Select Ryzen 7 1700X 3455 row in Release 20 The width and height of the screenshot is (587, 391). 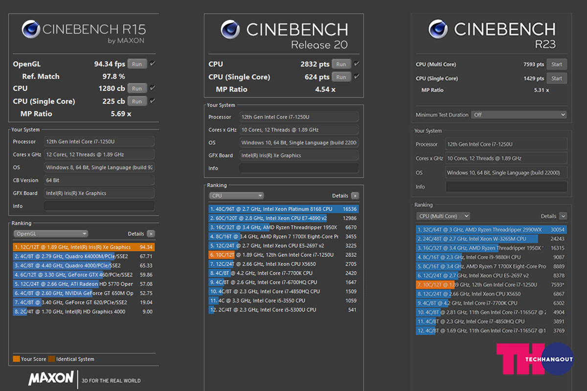284,237
